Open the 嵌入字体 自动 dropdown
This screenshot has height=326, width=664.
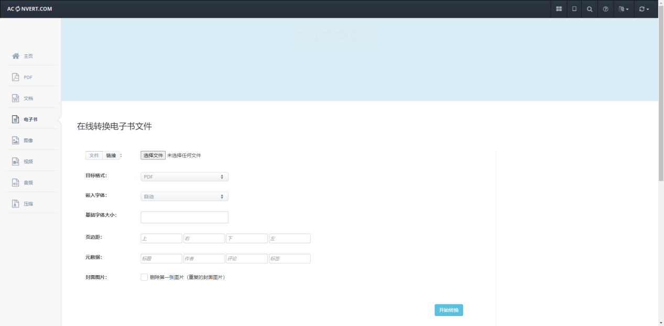(184, 197)
